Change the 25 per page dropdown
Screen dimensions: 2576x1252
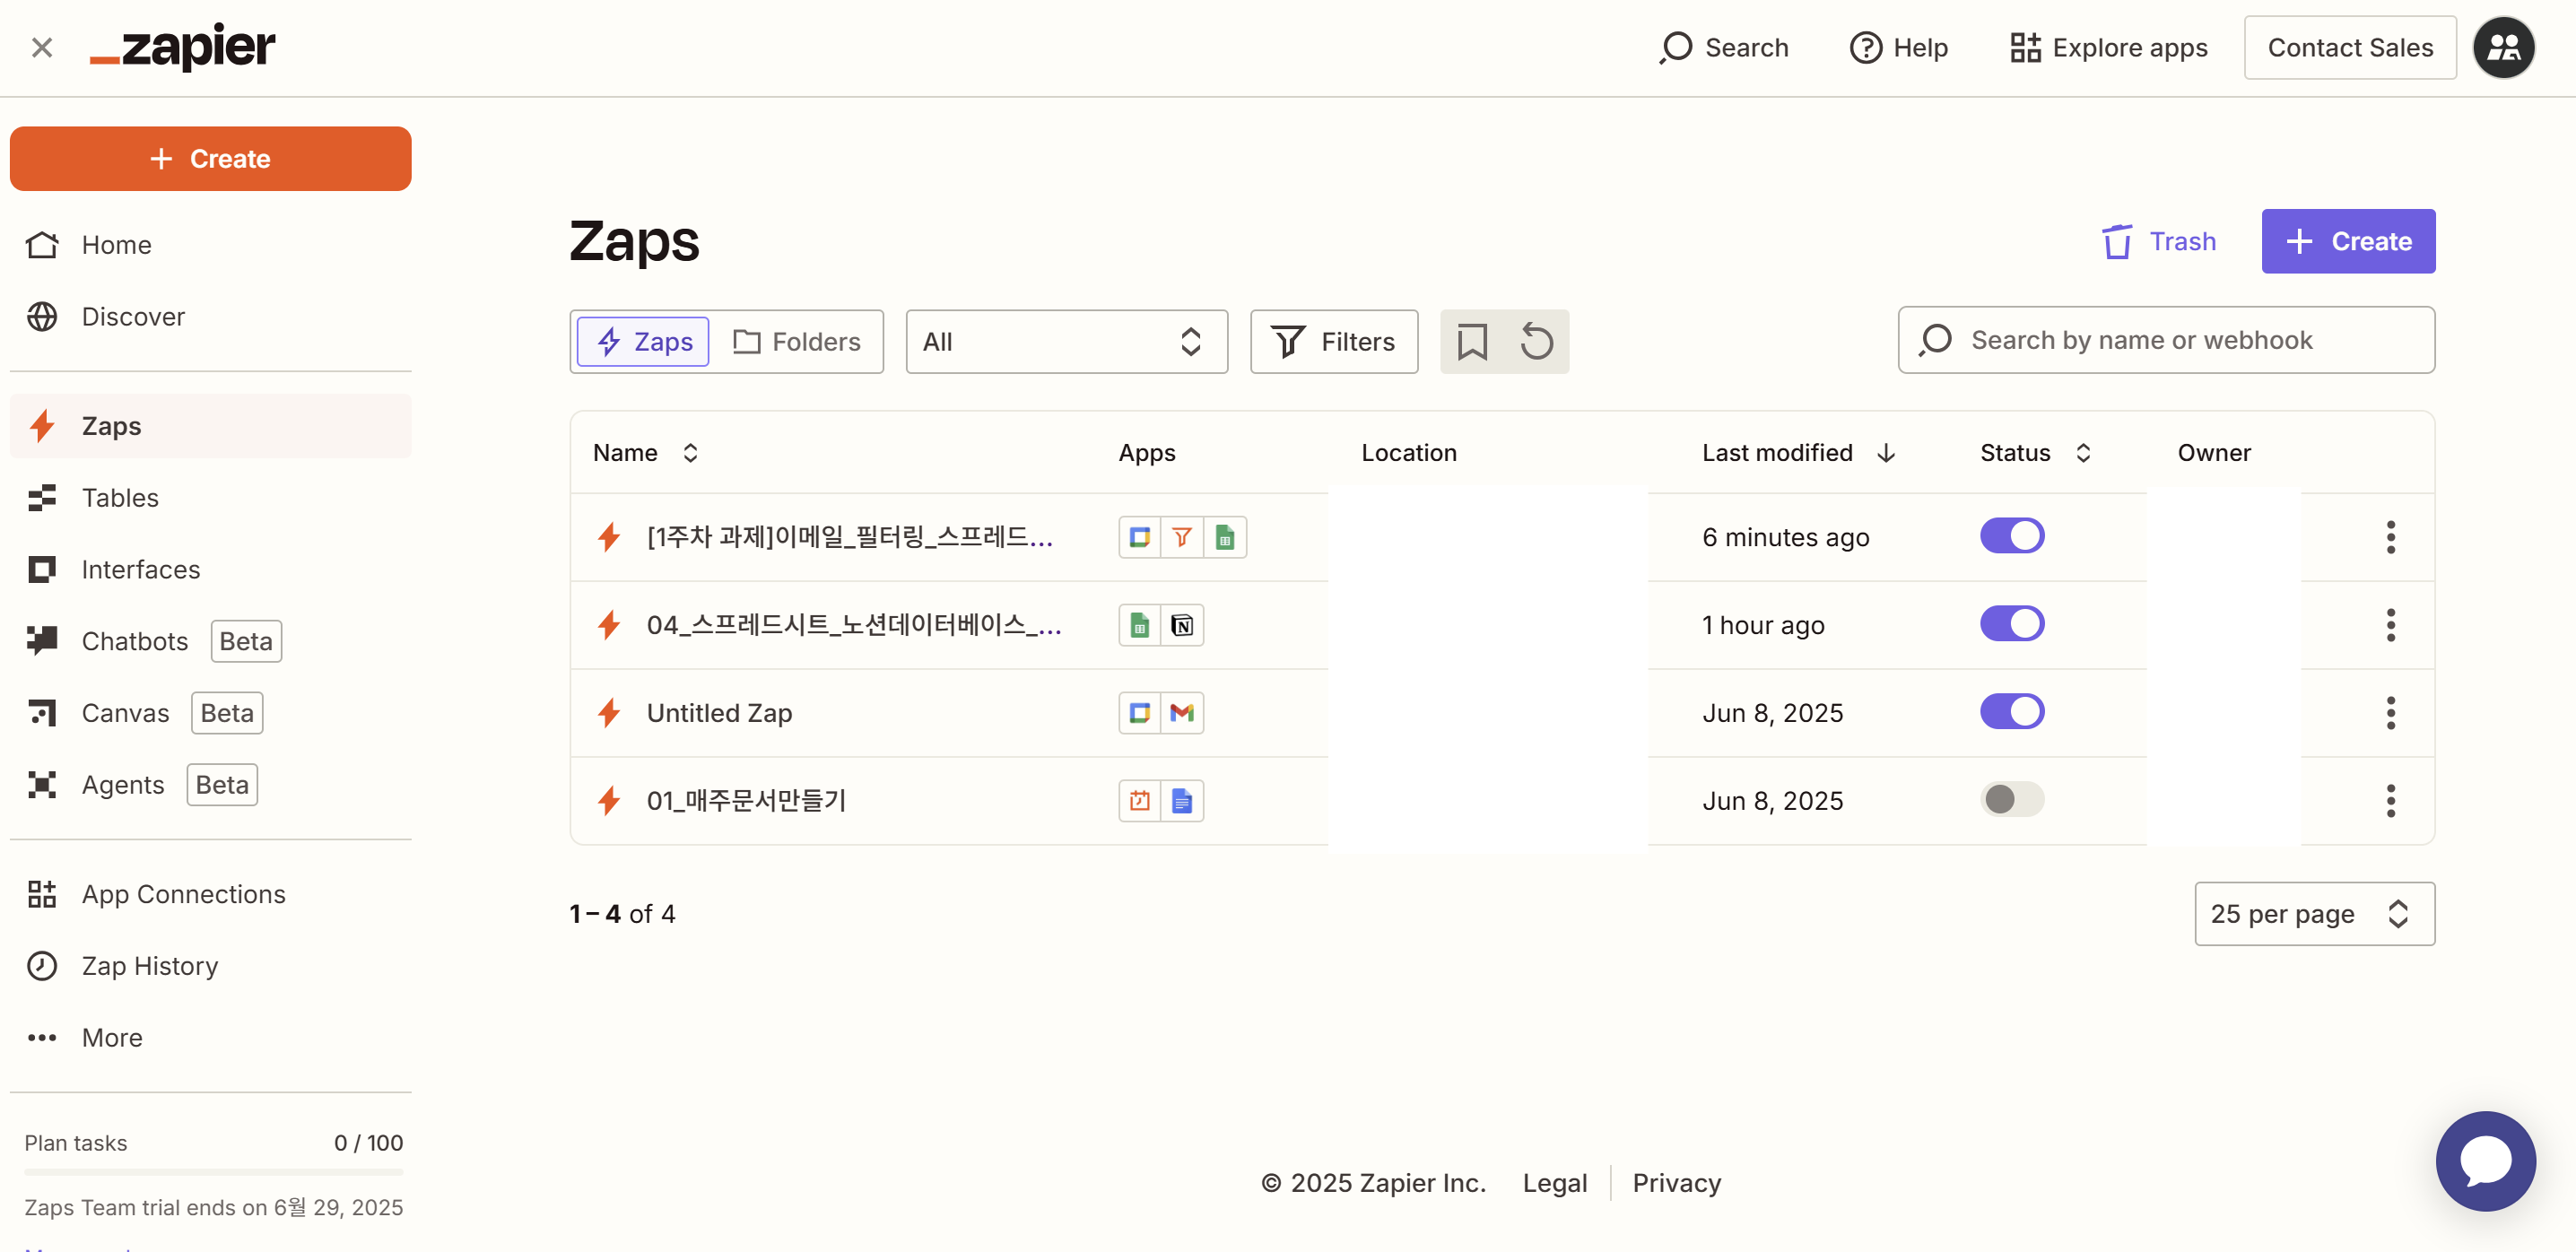[2314, 914]
